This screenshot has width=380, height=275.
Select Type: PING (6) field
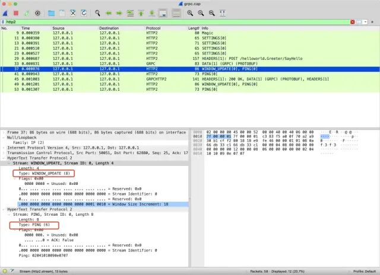pos(34,225)
